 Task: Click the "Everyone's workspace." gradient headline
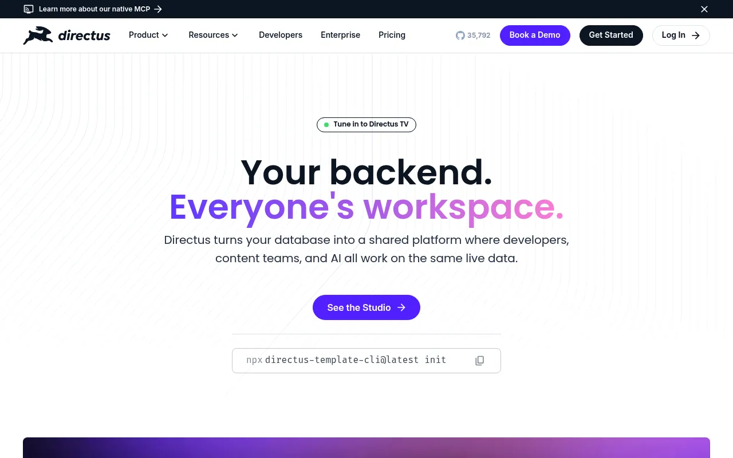tap(366, 207)
